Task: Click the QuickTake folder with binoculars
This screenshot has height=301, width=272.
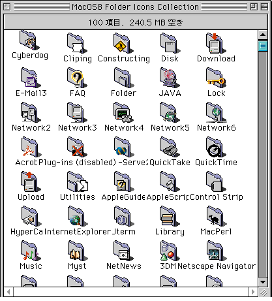Action: [170, 147]
